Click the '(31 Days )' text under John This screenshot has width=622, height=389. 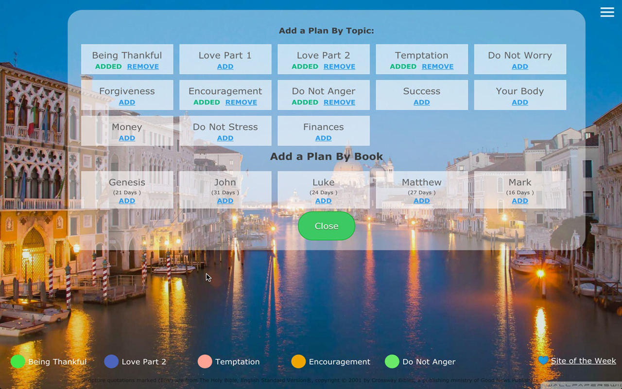point(225,193)
